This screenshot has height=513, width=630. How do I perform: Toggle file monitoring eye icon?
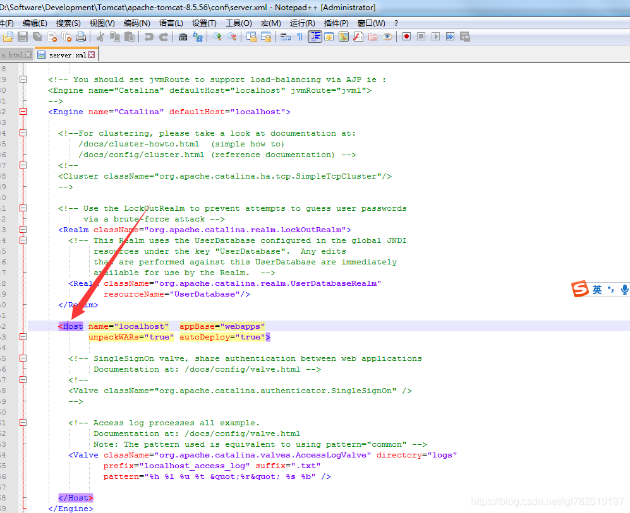[387, 37]
